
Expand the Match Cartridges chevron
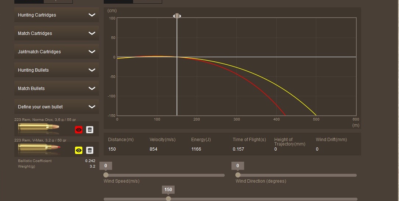click(92, 33)
